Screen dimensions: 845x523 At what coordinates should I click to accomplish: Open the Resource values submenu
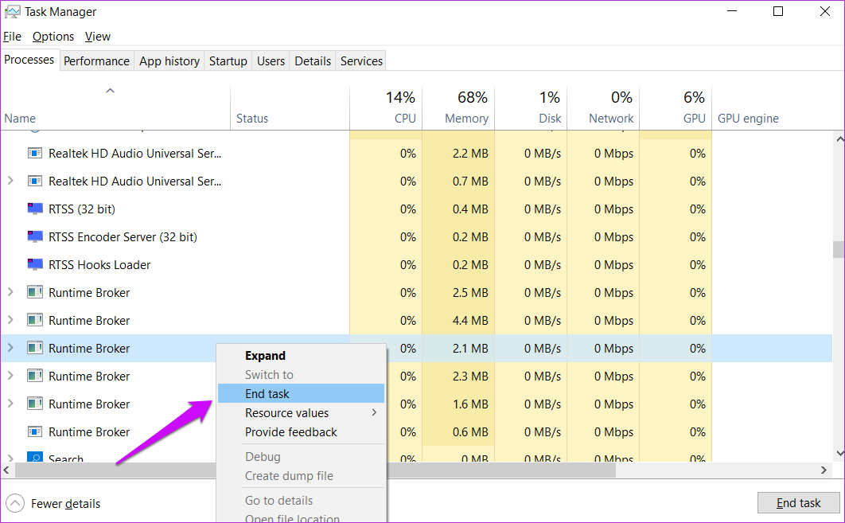pos(286,413)
